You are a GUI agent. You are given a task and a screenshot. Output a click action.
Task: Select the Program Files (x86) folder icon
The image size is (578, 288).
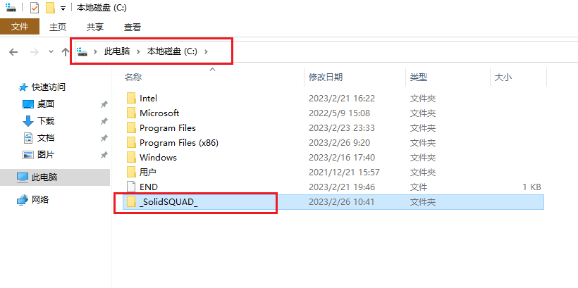point(132,142)
